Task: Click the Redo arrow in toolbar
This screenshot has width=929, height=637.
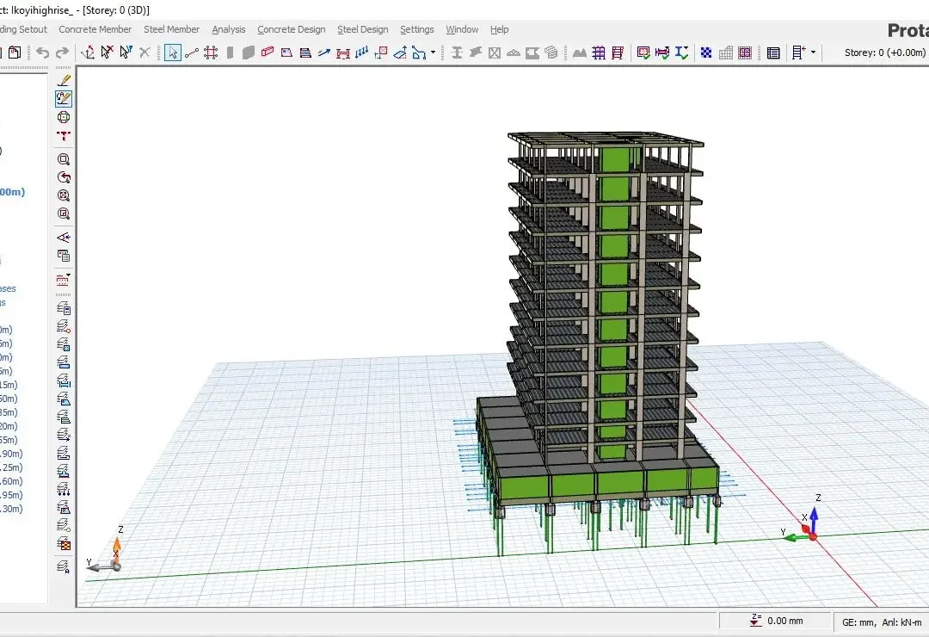Action: (62, 53)
